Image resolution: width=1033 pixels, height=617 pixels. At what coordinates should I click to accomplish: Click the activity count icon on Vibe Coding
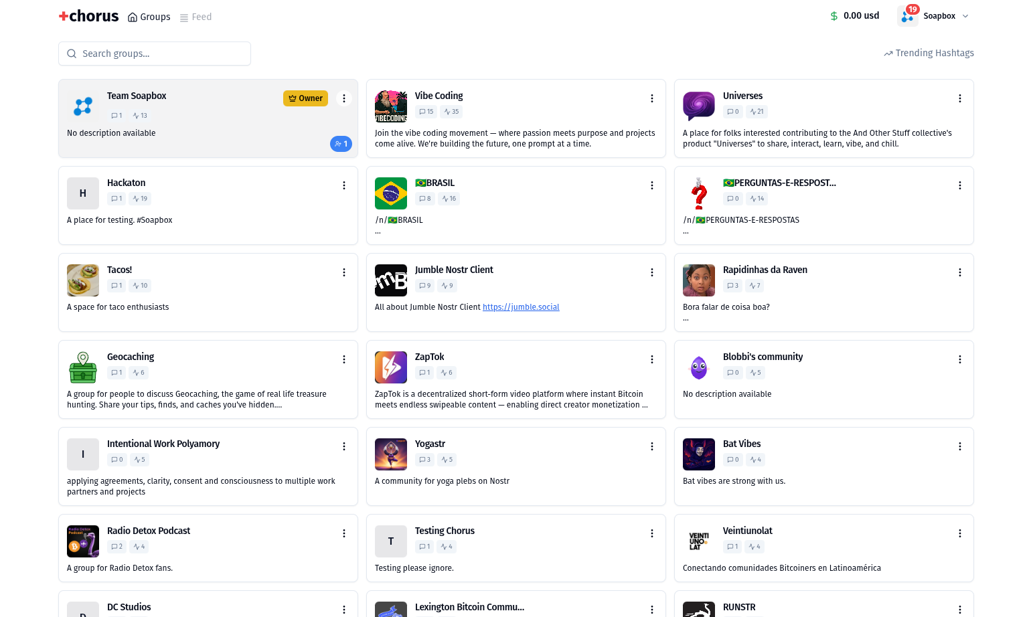451,111
